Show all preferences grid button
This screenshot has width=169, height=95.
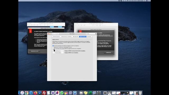pyautogui.click(x=58, y=34)
